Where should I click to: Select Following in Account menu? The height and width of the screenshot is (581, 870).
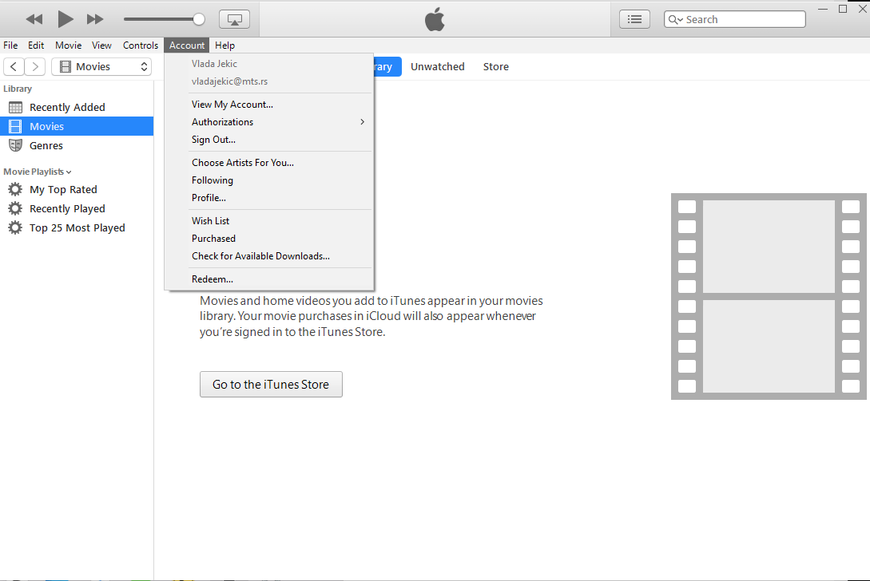(x=269, y=180)
